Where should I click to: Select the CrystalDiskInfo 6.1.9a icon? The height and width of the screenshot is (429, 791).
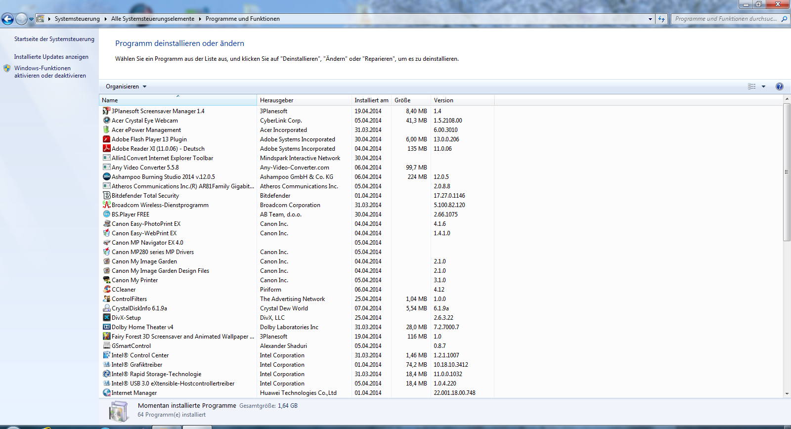pos(106,308)
